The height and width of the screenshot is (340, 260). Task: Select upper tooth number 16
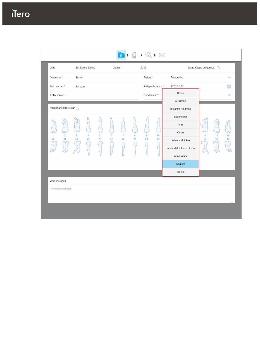228,125
